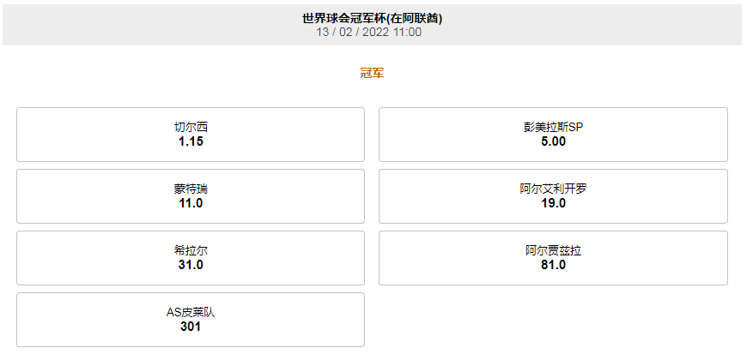Select the 切尔西 odds box
Image resolution: width=753 pixels, height=360 pixels.
tap(191, 135)
